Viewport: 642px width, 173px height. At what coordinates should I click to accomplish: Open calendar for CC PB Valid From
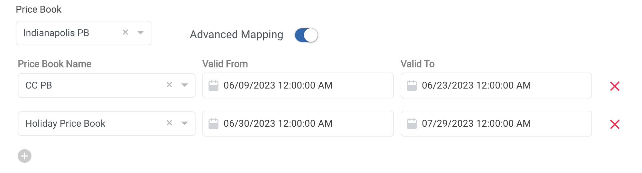pos(214,85)
